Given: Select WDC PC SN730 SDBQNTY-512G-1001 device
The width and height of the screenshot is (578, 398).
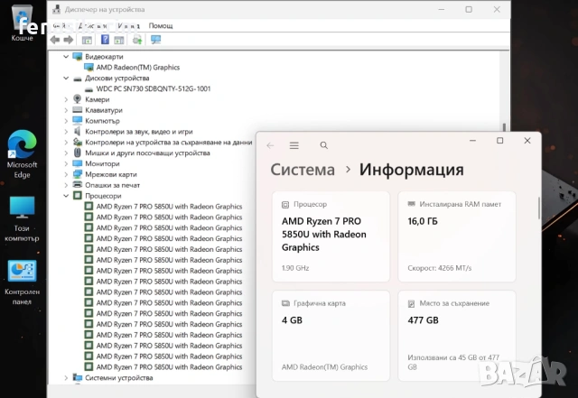Looking at the screenshot, I should click(154, 88).
